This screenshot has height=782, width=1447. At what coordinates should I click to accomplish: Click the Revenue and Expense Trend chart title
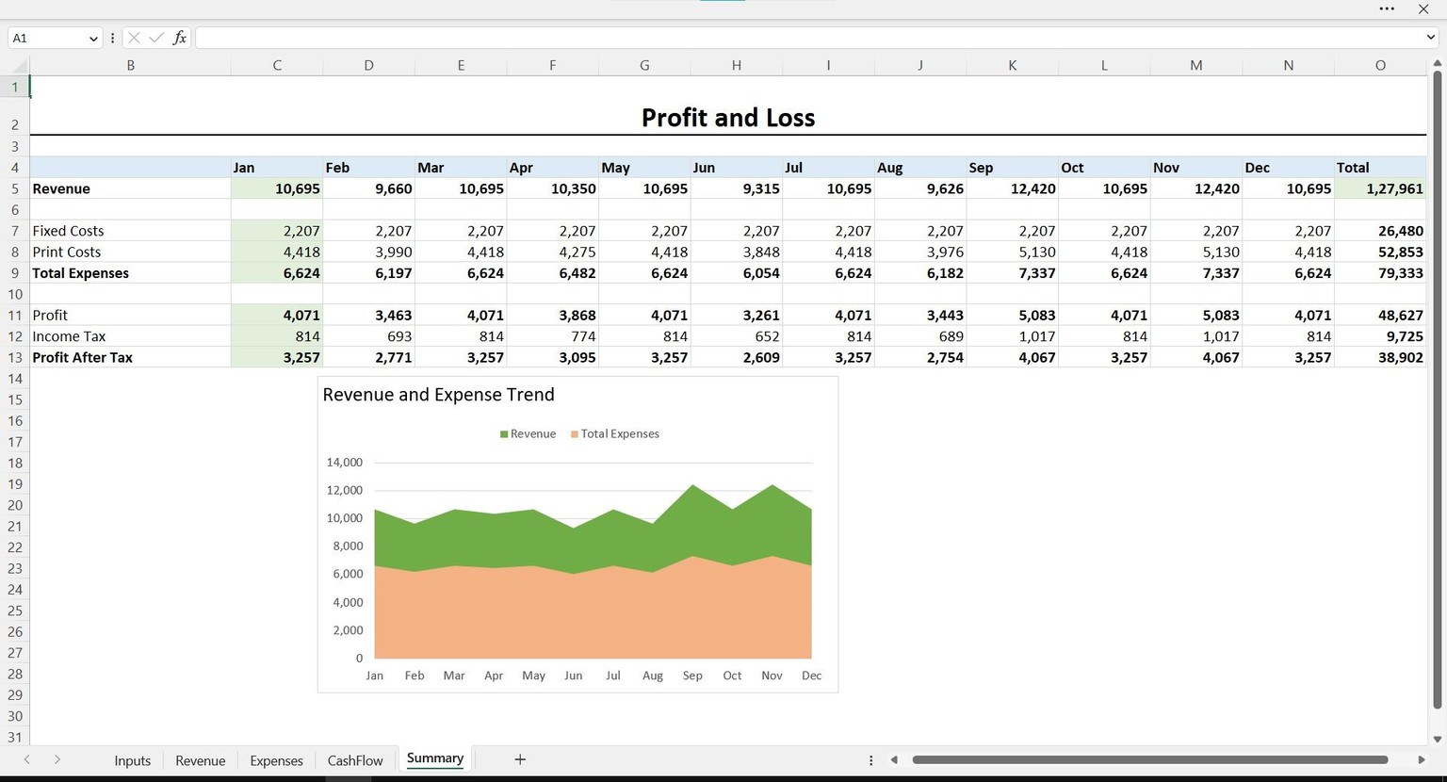[438, 395]
